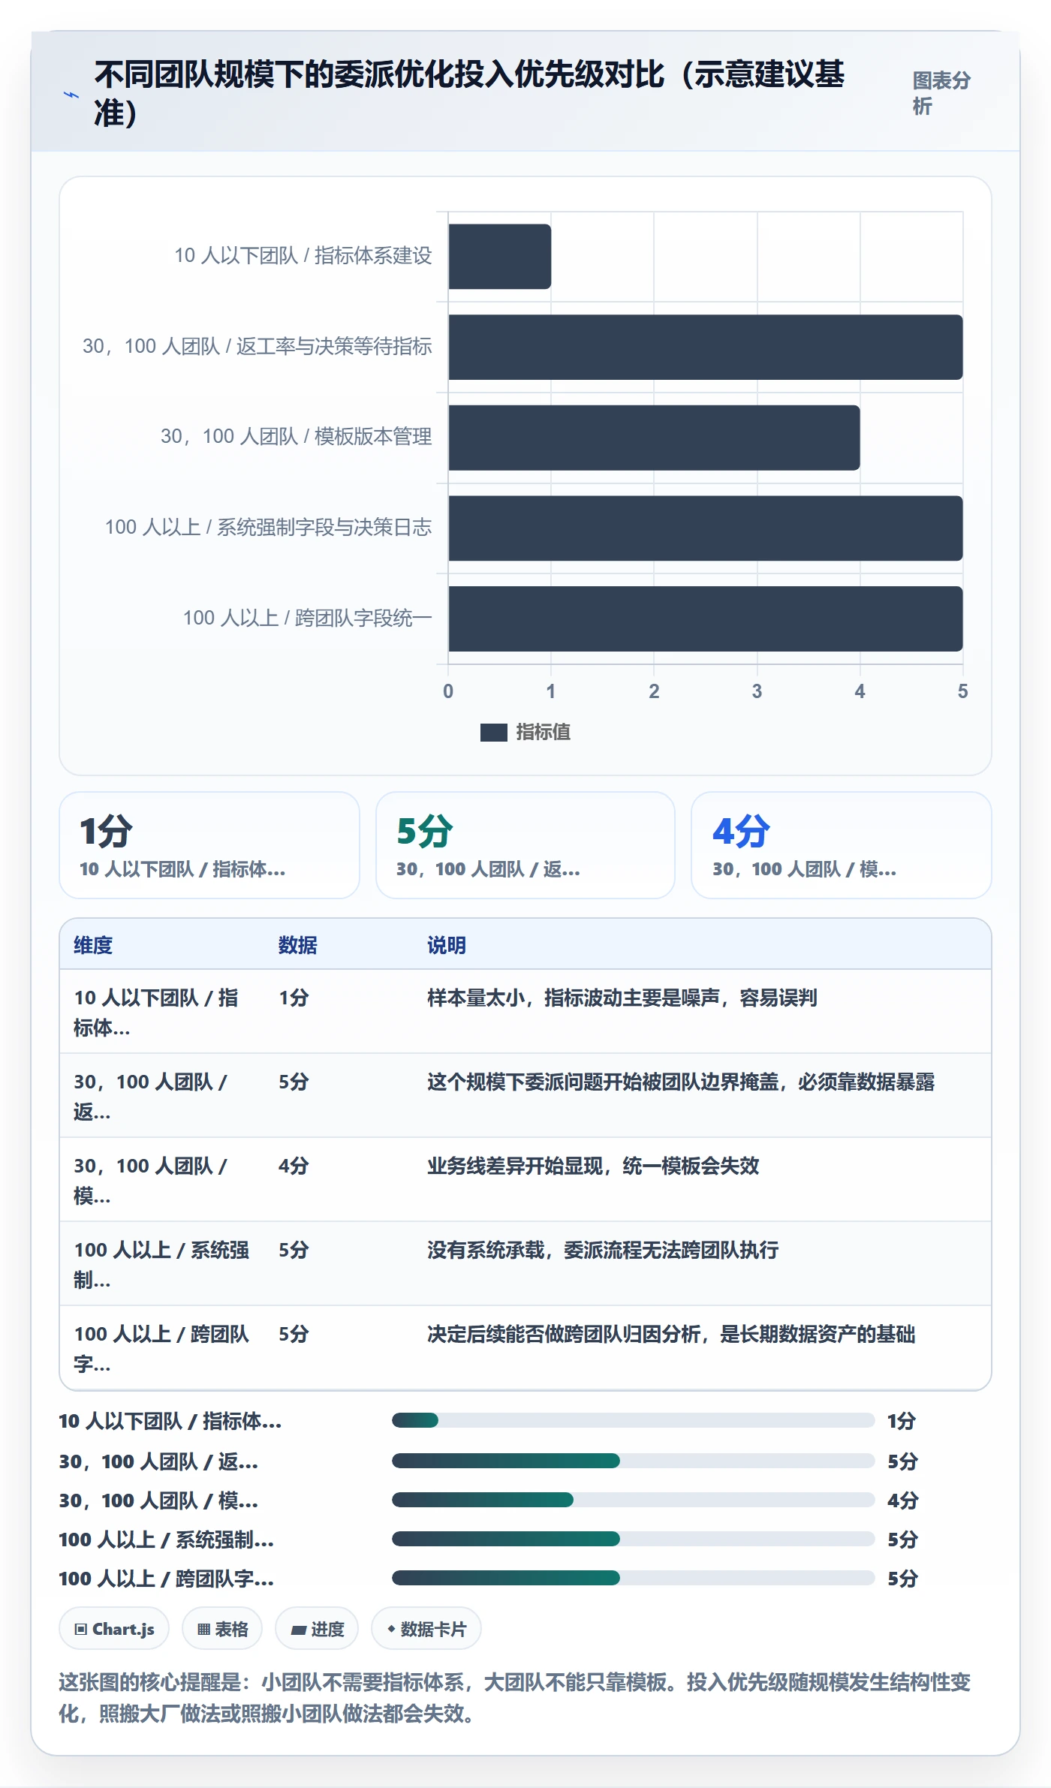
Task: Toggle the 指标值 legend color box
Action: coord(493,733)
